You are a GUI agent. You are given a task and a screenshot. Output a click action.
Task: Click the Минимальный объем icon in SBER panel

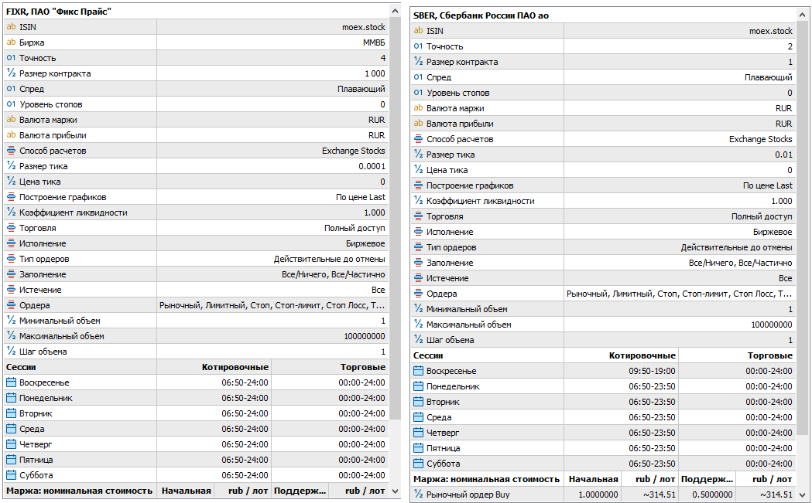[418, 308]
